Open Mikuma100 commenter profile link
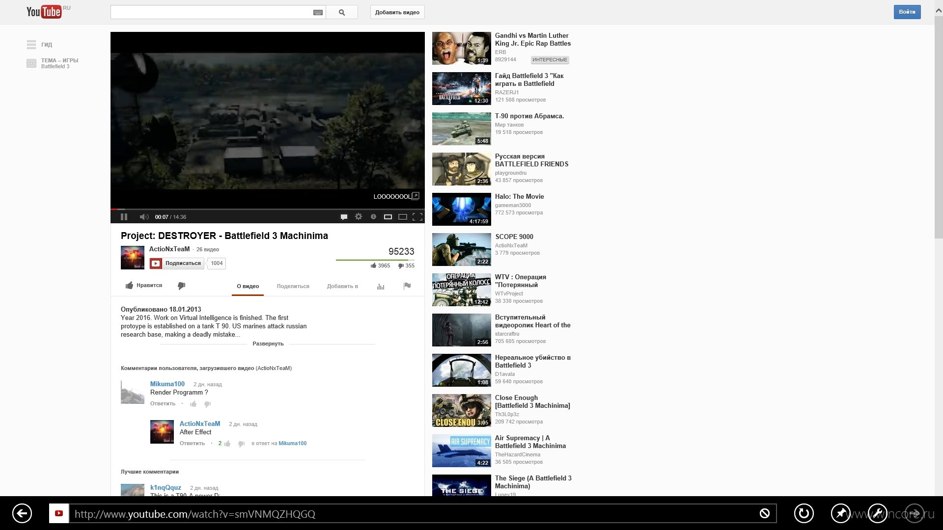 [x=167, y=384]
